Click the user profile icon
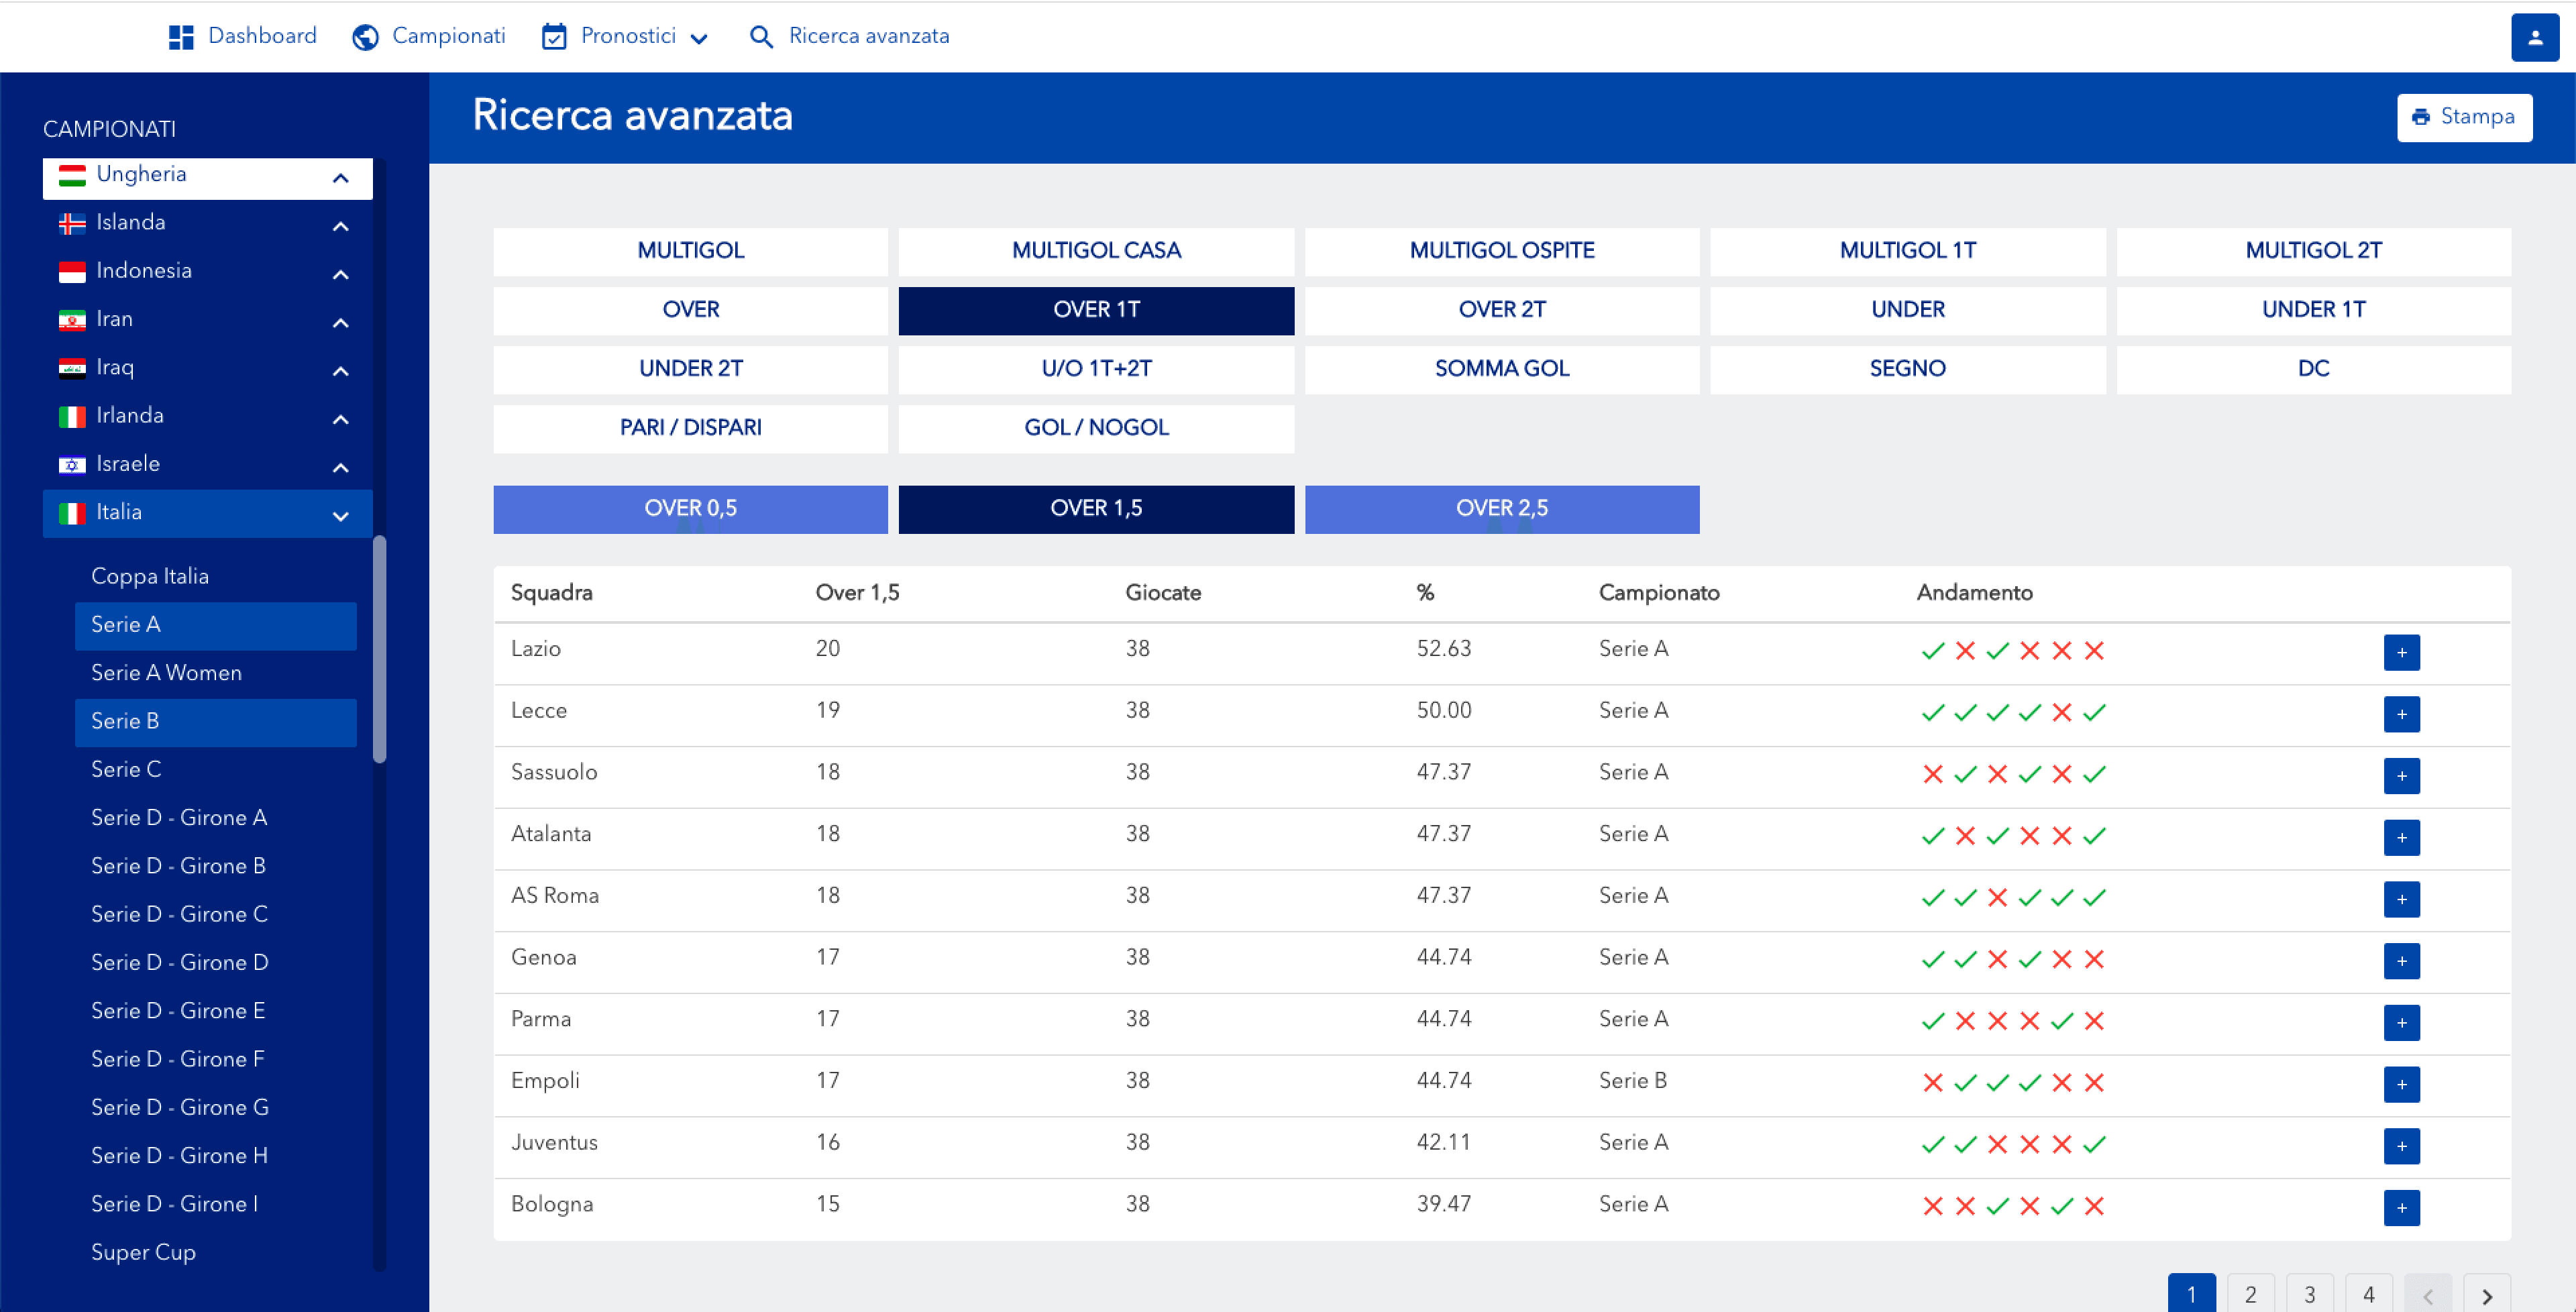This screenshot has width=2576, height=1312. tap(2534, 38)
